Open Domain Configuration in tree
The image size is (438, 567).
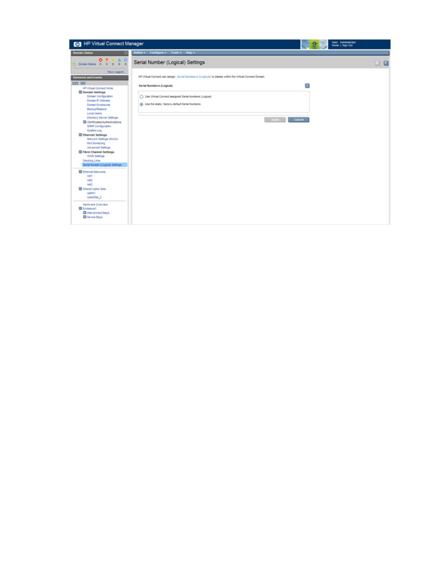pyautogui.click(x=100, y=96)
